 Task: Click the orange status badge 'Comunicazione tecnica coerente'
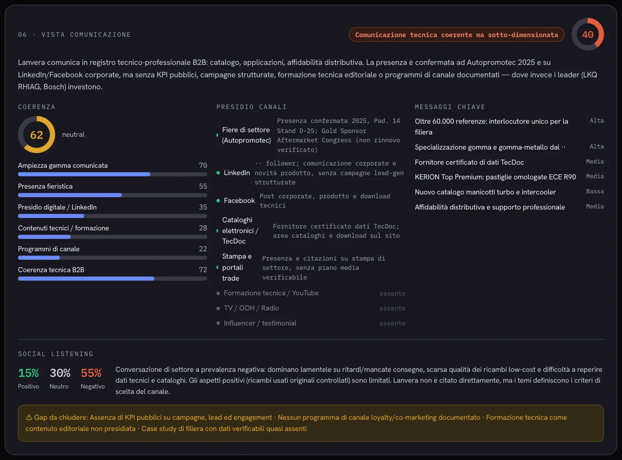456,35
